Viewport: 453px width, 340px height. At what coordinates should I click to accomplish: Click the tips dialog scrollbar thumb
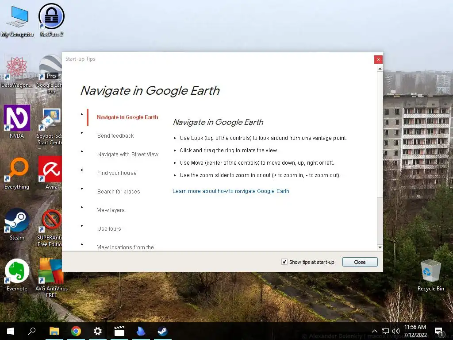point(380,135)
